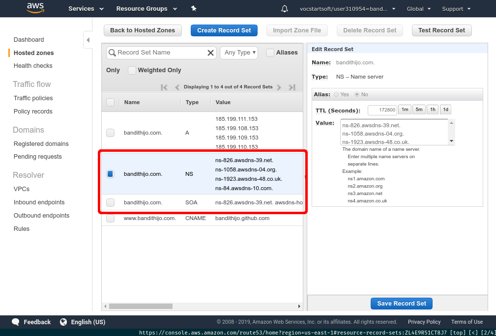The width and height of the screenshot is (496, 336).
Task: Go to next page of record sets
Action: click(279, 87)
